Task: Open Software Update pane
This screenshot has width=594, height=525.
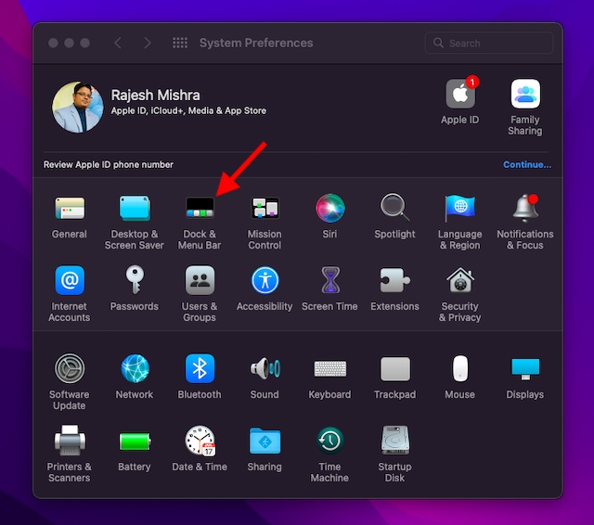Action: click(70, 368)
